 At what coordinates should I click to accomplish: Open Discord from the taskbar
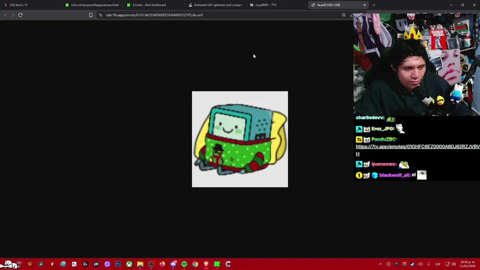pos(173,264)
